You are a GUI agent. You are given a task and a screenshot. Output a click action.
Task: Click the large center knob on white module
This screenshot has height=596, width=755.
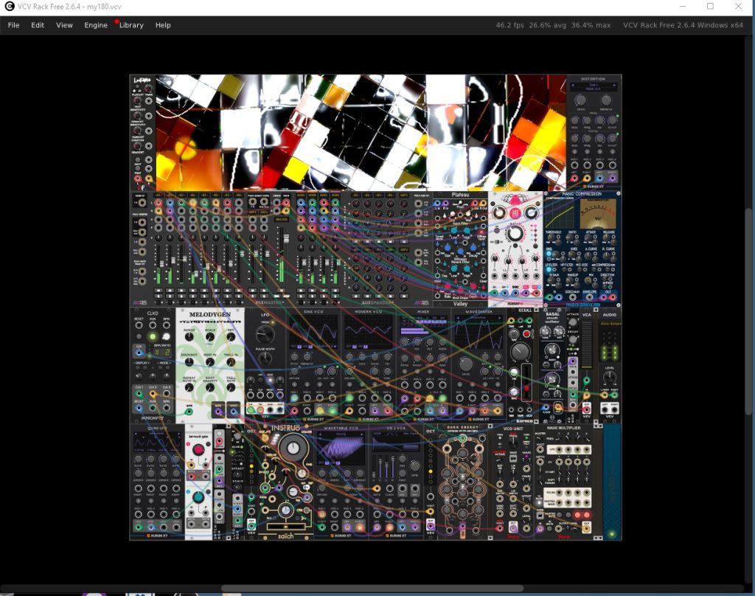click(515, 234)
